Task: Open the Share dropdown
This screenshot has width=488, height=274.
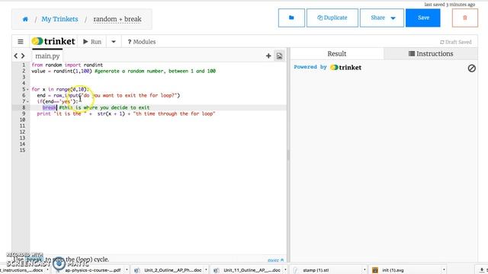Action: click(x=382, y=18)
